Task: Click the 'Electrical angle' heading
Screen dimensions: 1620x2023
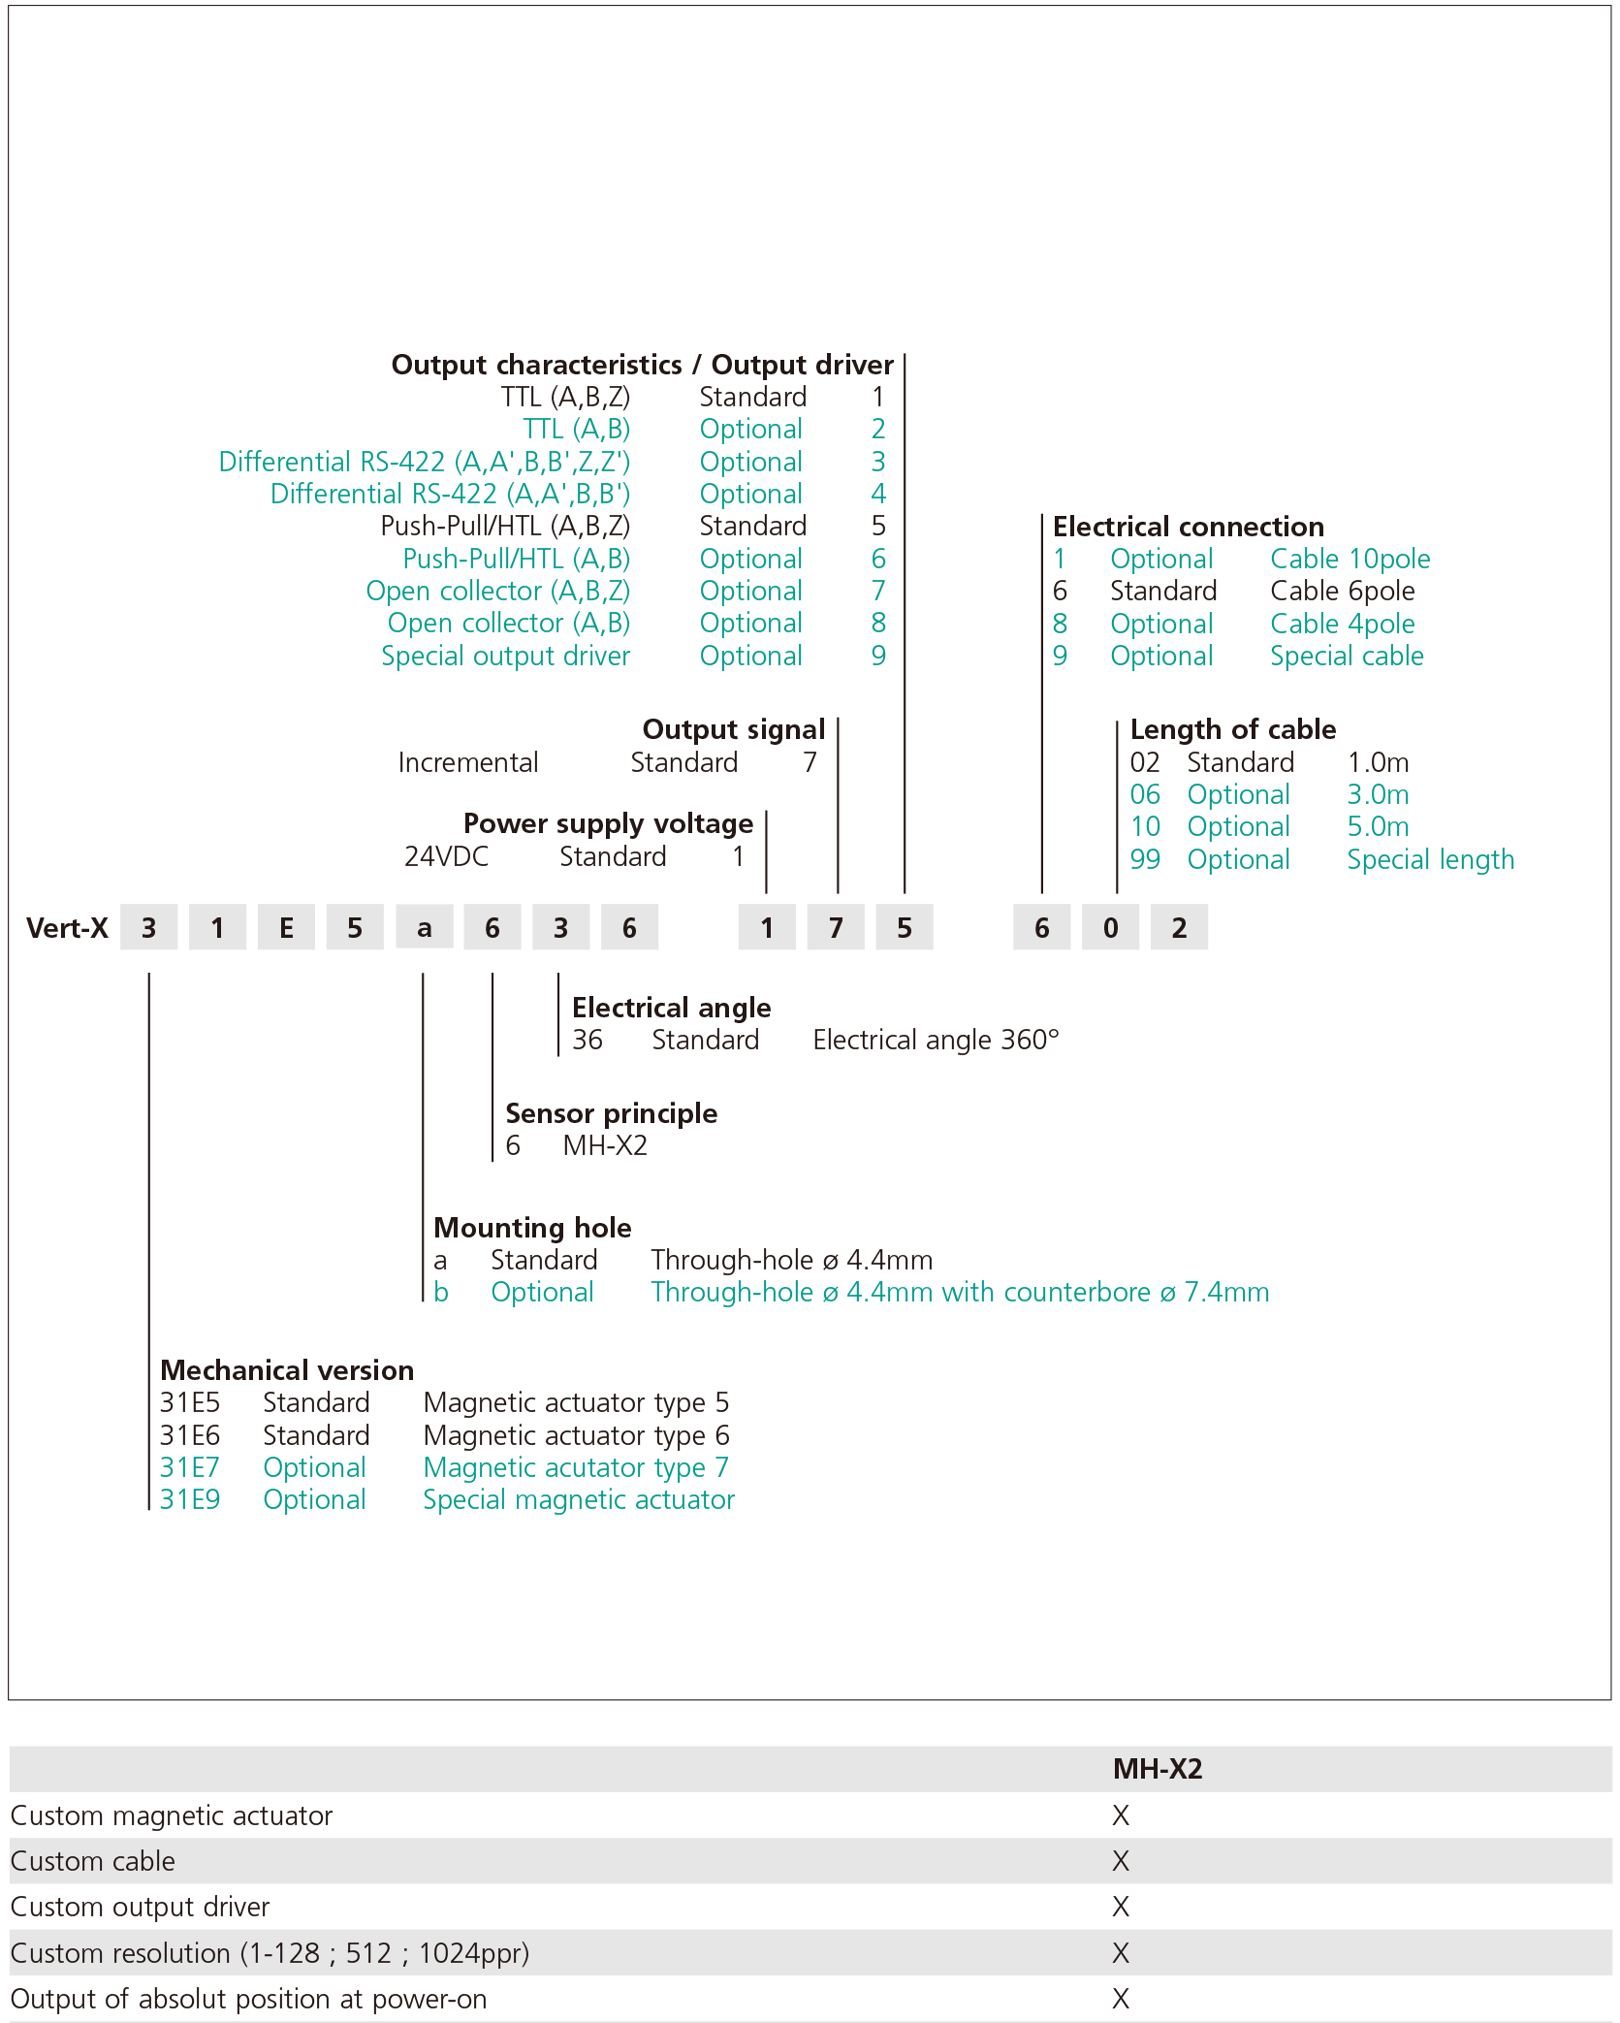Action: click(x=672, y=1008)
